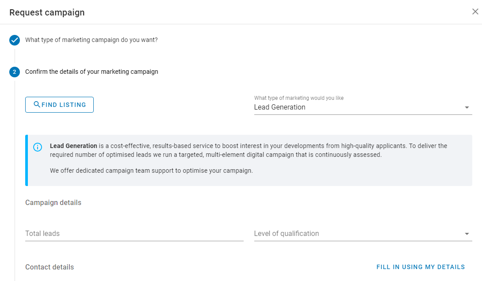Expand the Level of qualification dropdown
Screen dimensions: 482x281
coord(363,234)
